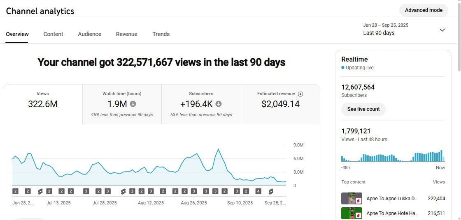Click the first Shorts icon marker on the timeline
This screenshot has width=461, height=220.
click(x=40, y=191)
